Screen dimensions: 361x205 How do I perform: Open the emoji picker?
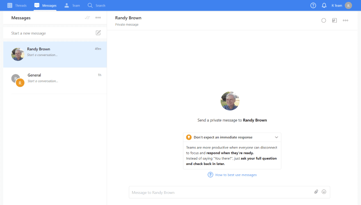click(324, 192)
